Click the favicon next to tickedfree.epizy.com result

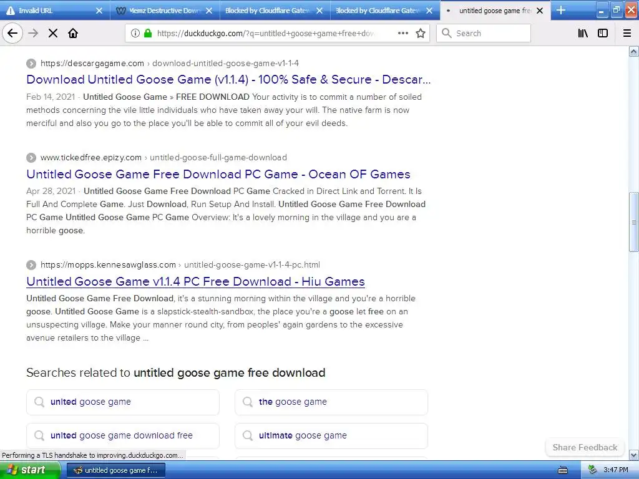pyautogui.click(x=31, y=158)
